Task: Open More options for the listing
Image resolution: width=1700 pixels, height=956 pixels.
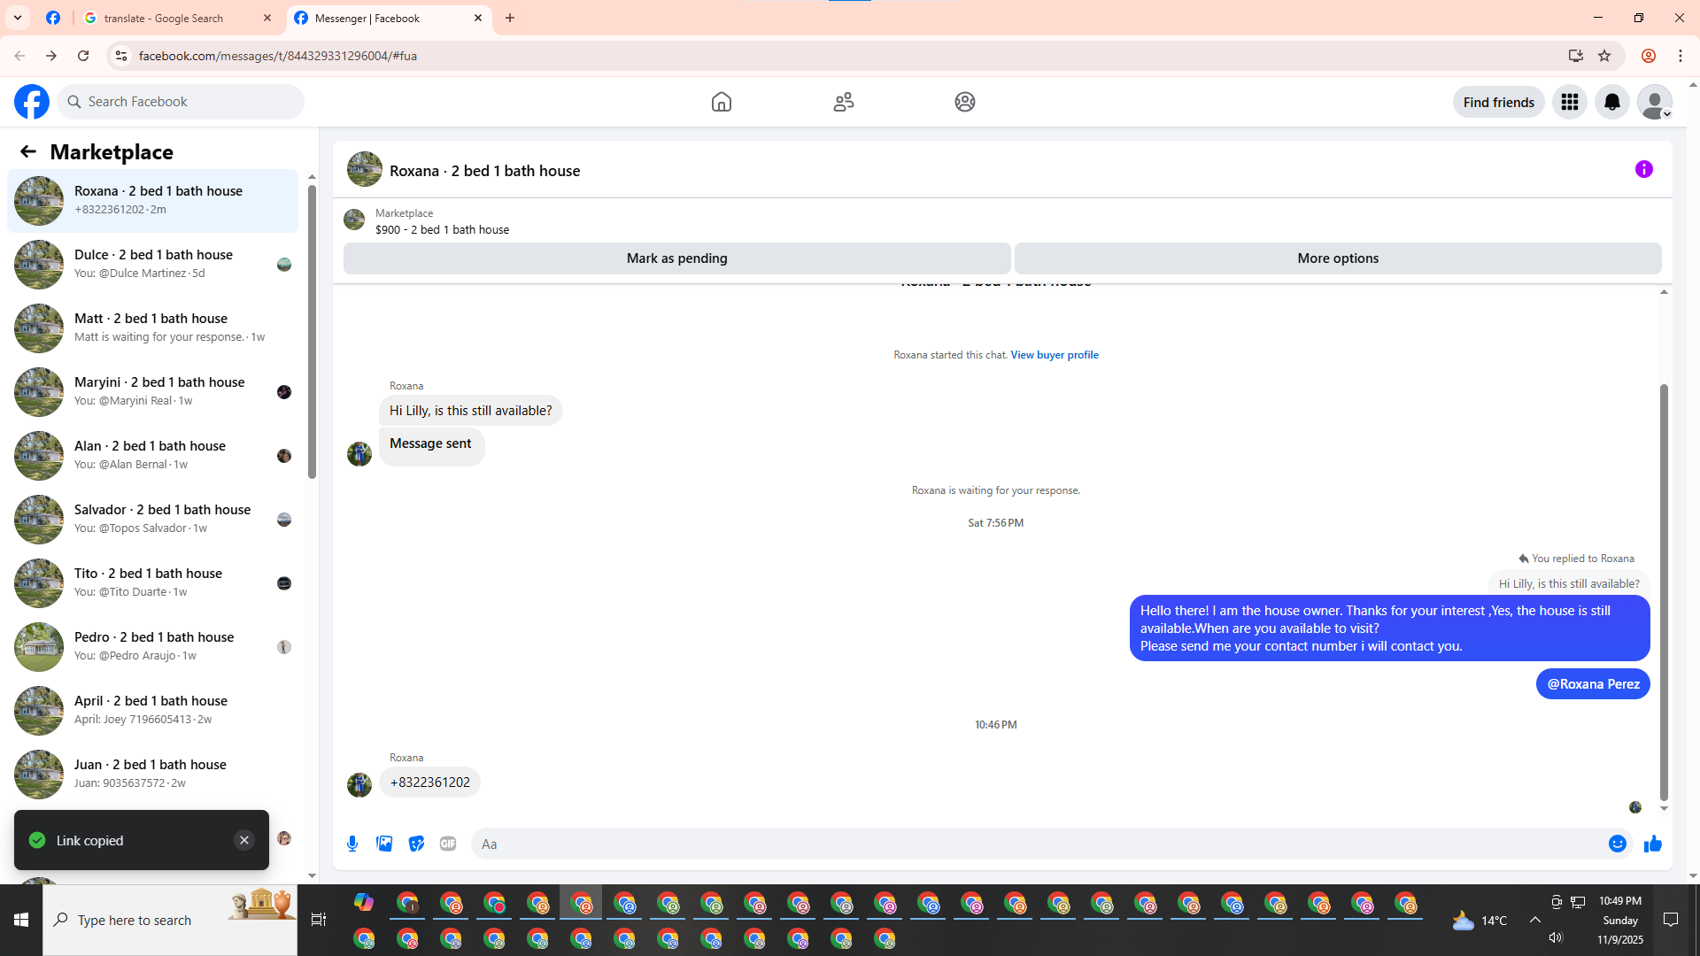Action: pos(1338,258)
